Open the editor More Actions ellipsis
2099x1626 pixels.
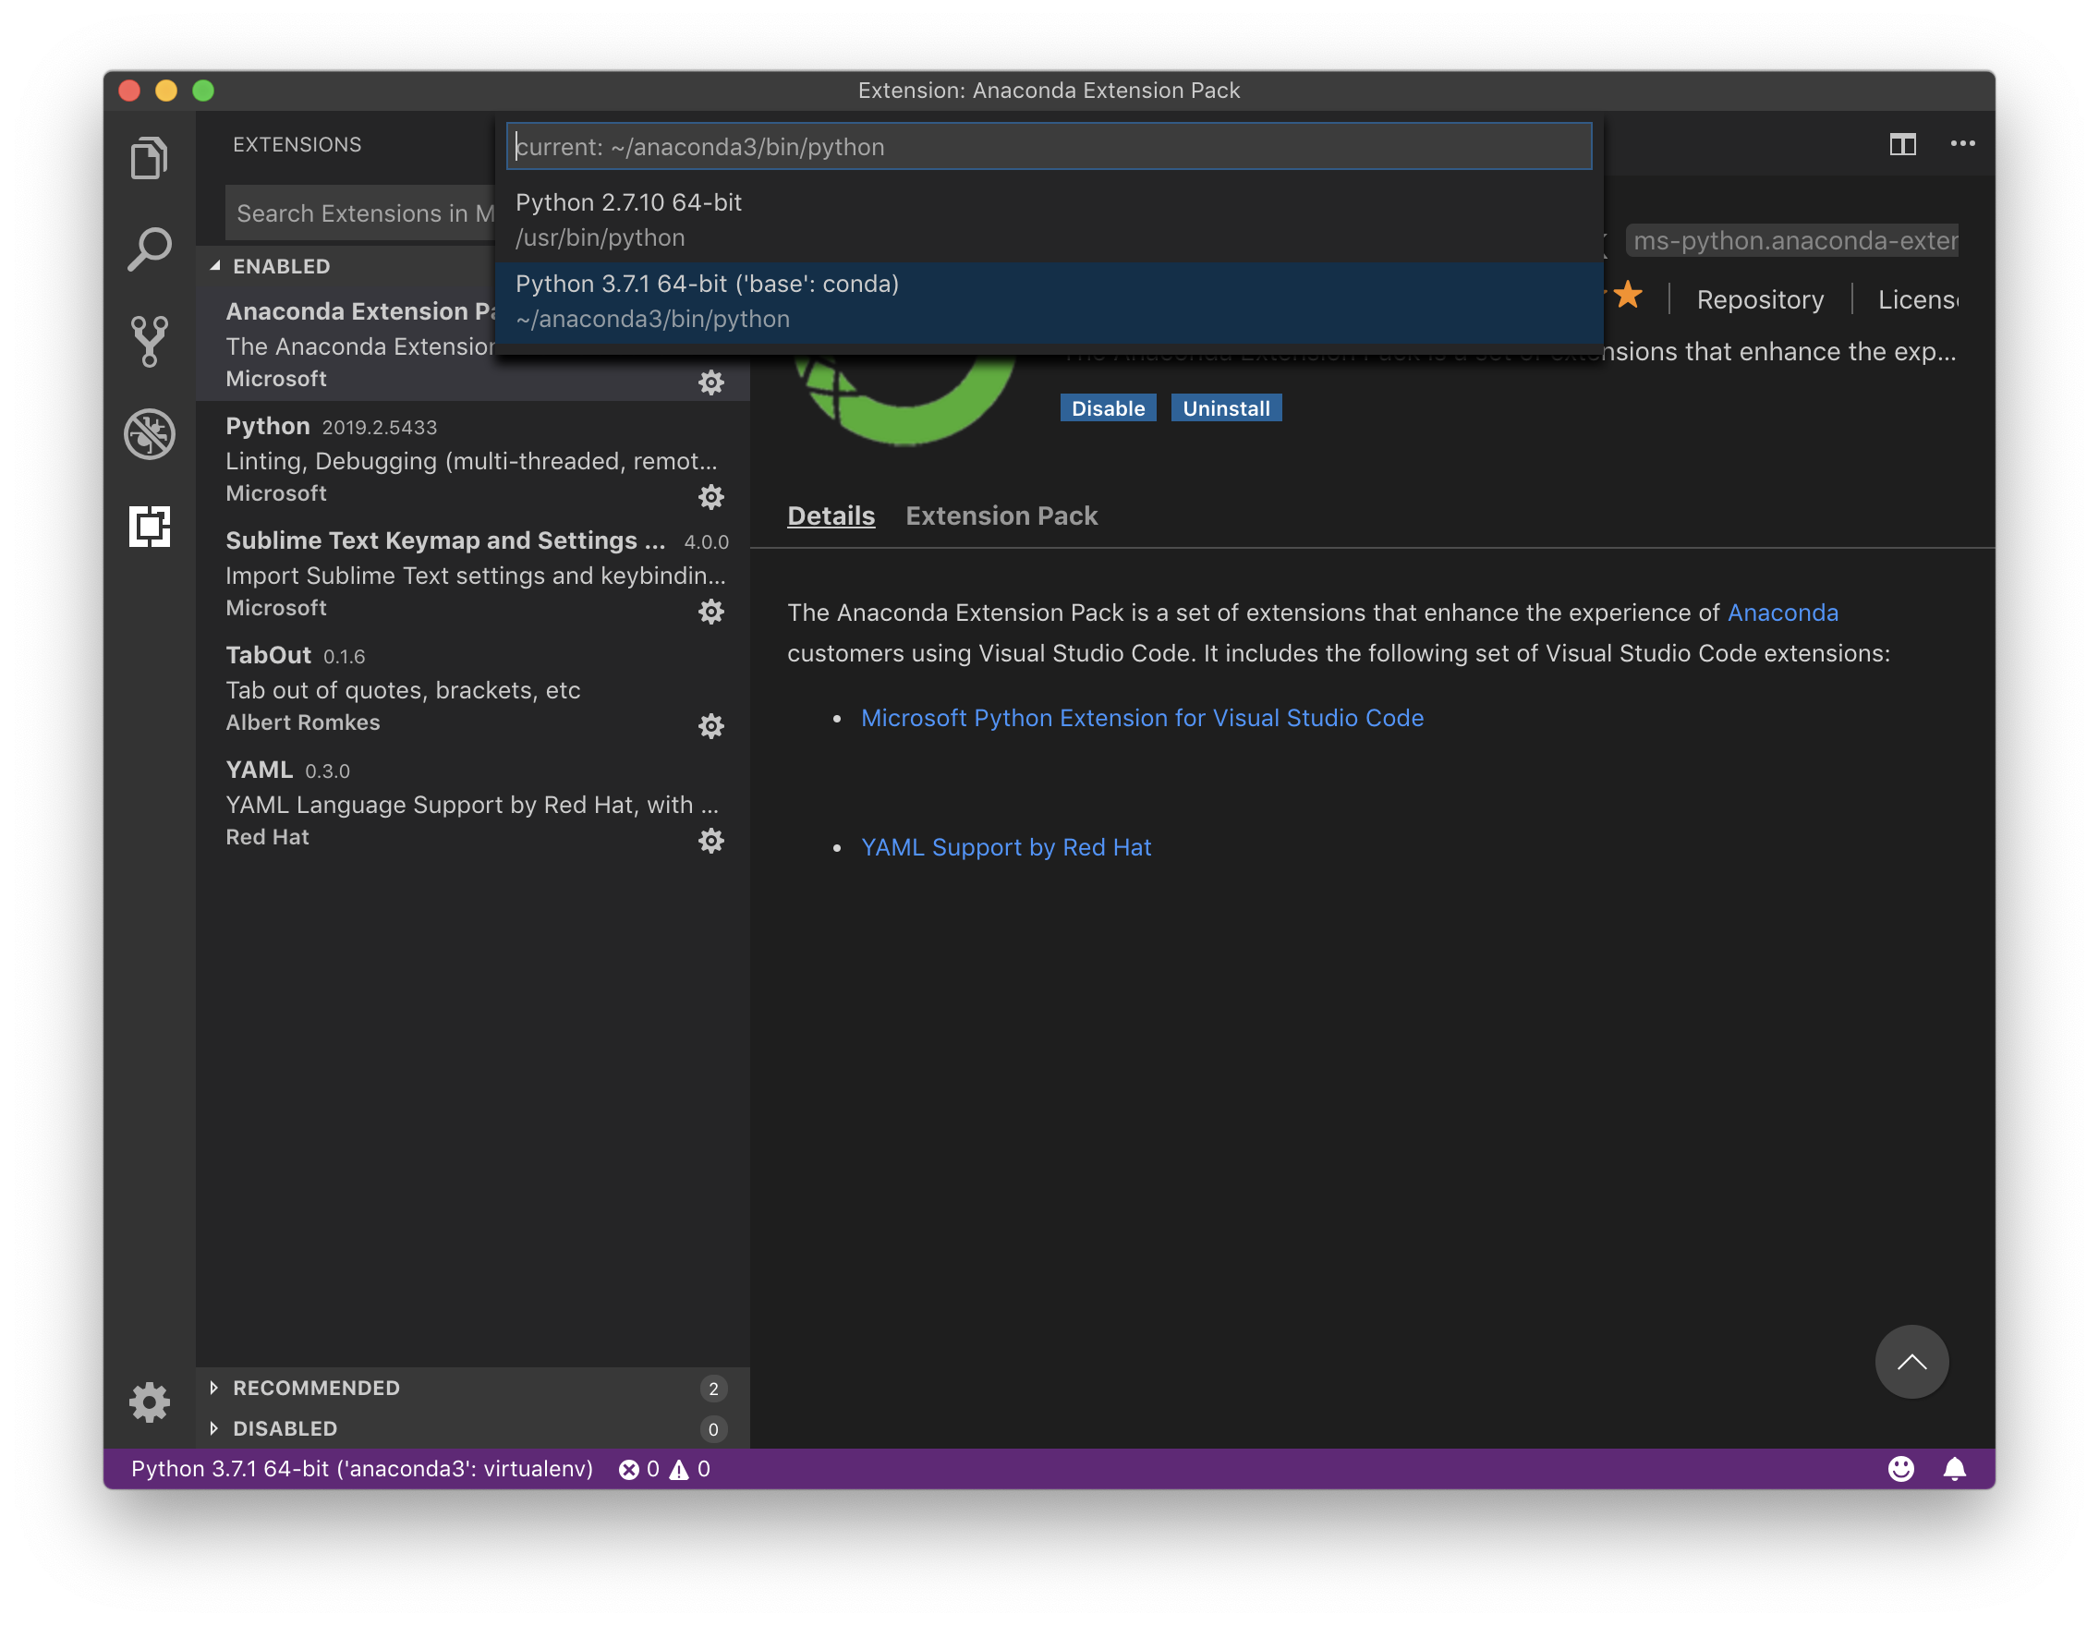1962,144
